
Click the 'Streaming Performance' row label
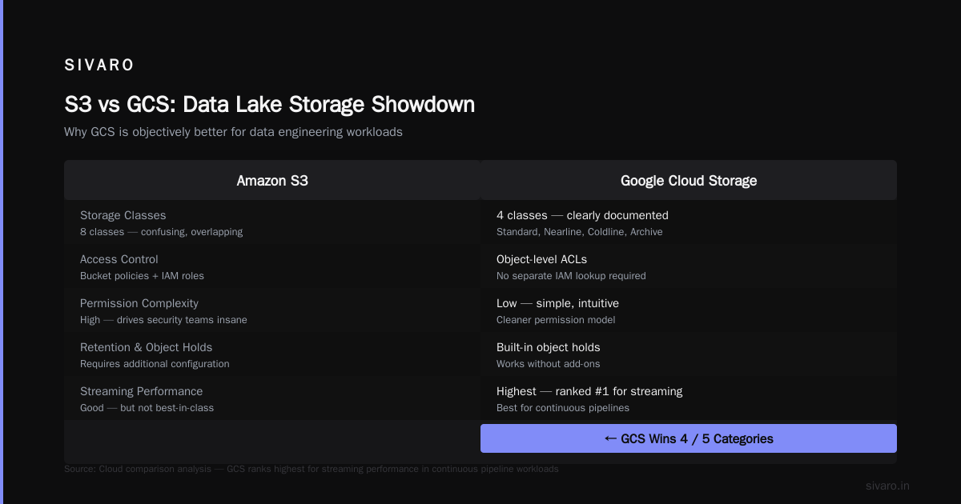tap(142, 391)
